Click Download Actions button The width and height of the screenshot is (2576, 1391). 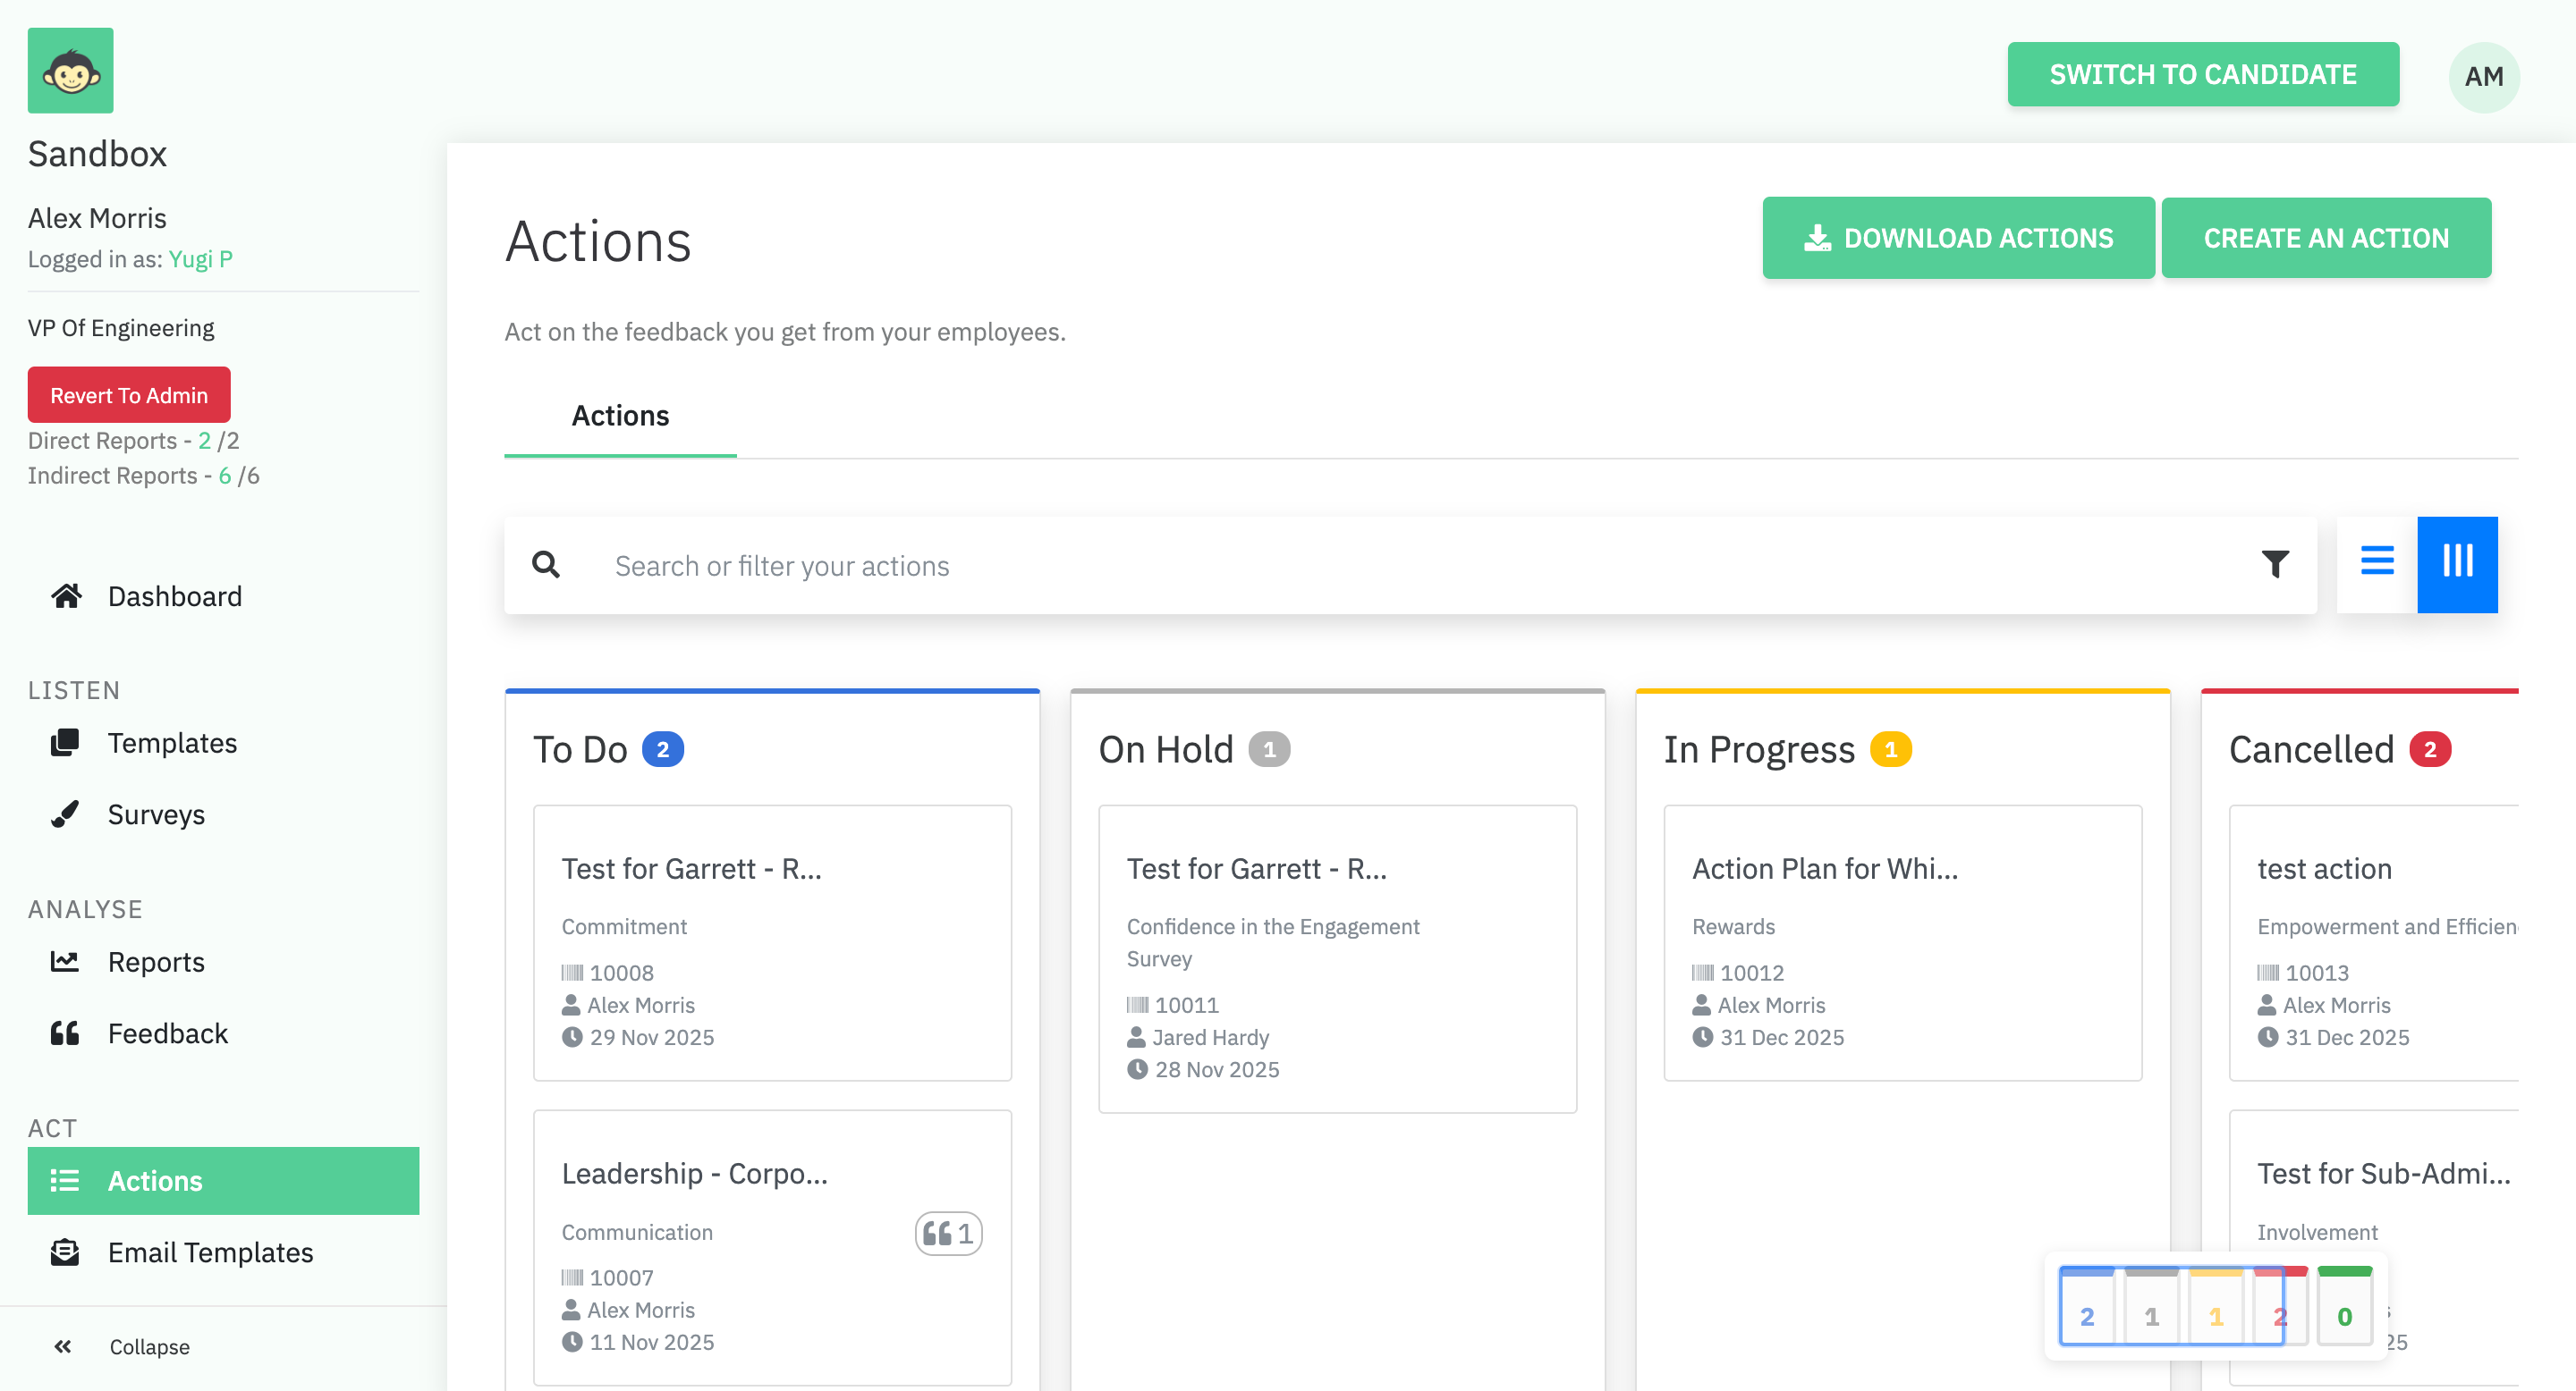(1958, 238)
